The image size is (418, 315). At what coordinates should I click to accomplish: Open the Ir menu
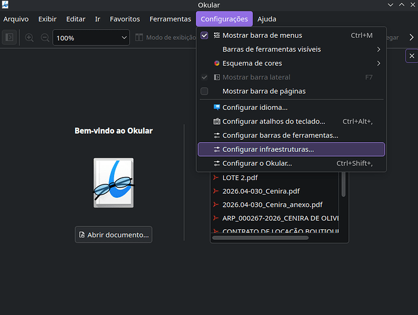tap(98, 19)
